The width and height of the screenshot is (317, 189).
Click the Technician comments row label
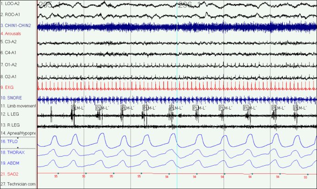click(x=18, y=184)
